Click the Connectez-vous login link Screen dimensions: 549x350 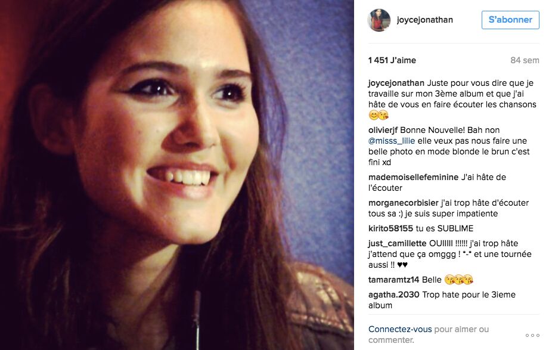400,329
